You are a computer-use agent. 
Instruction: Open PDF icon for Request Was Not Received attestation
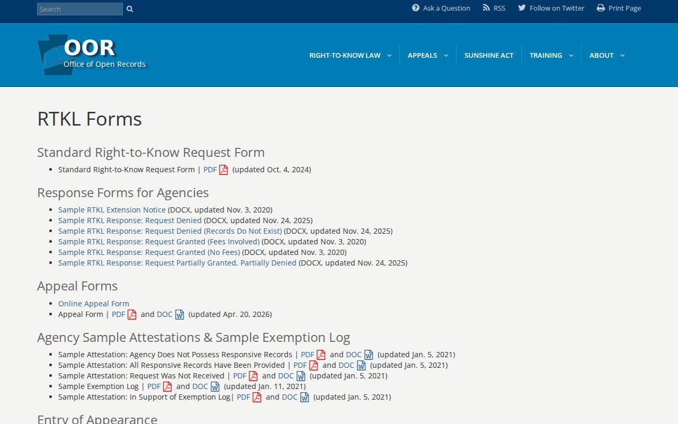[253, 376]
